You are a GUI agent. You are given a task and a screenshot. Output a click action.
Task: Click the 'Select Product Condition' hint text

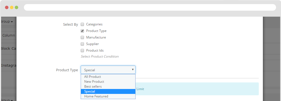coord(100,57)
